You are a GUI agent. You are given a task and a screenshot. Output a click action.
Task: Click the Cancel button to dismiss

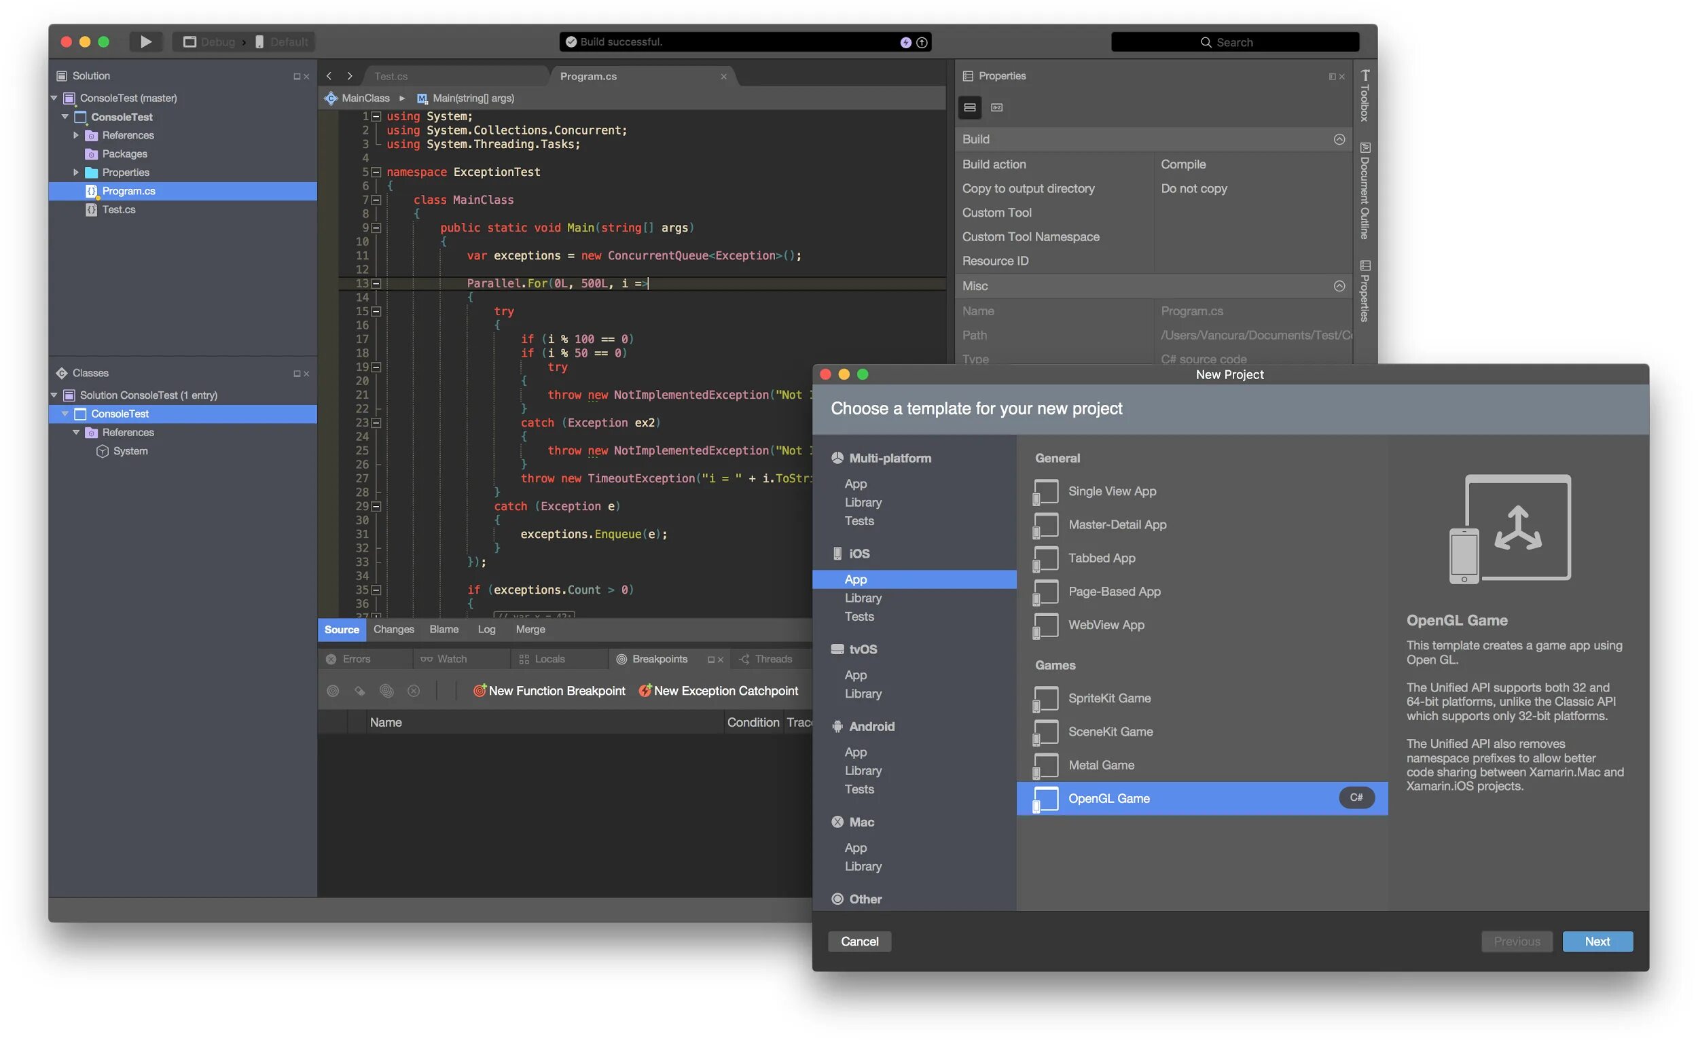click(860, 942)
